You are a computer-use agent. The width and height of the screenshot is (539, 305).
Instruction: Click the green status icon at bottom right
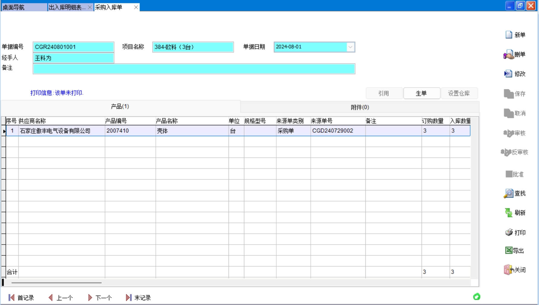476,297
